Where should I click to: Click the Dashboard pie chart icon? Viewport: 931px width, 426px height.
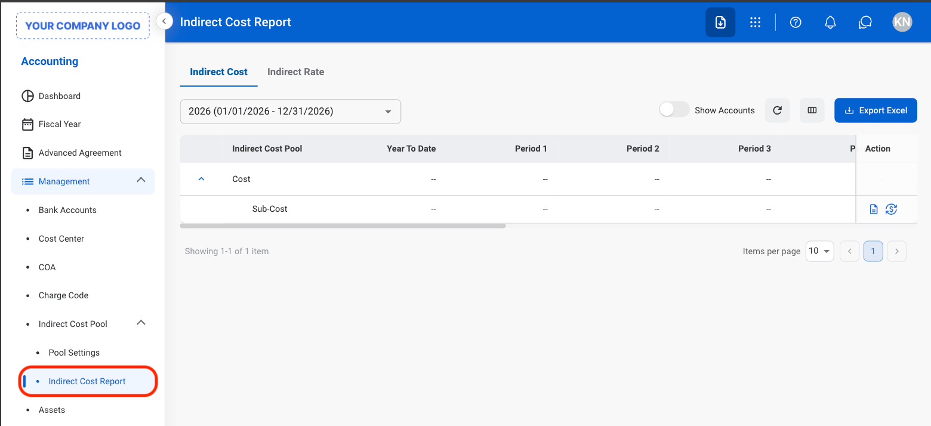[x=27, y=96]
